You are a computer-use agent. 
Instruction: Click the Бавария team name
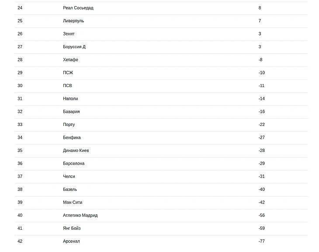coord(71,112)
